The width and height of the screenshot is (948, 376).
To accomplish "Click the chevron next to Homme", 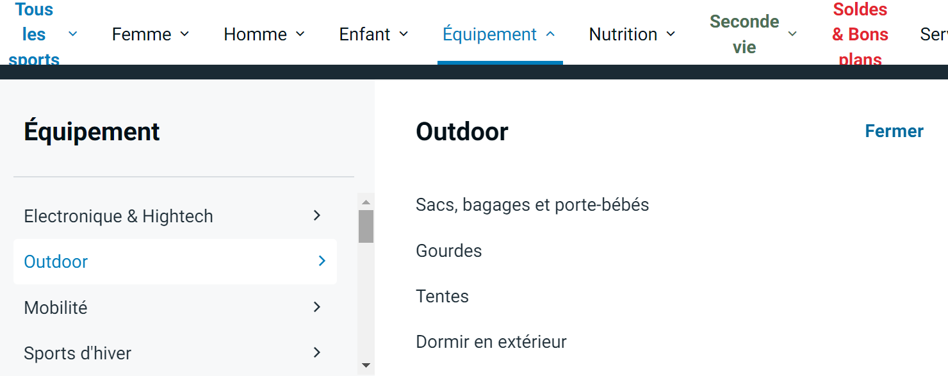I will pyautogui.click(x=300, y=34).
